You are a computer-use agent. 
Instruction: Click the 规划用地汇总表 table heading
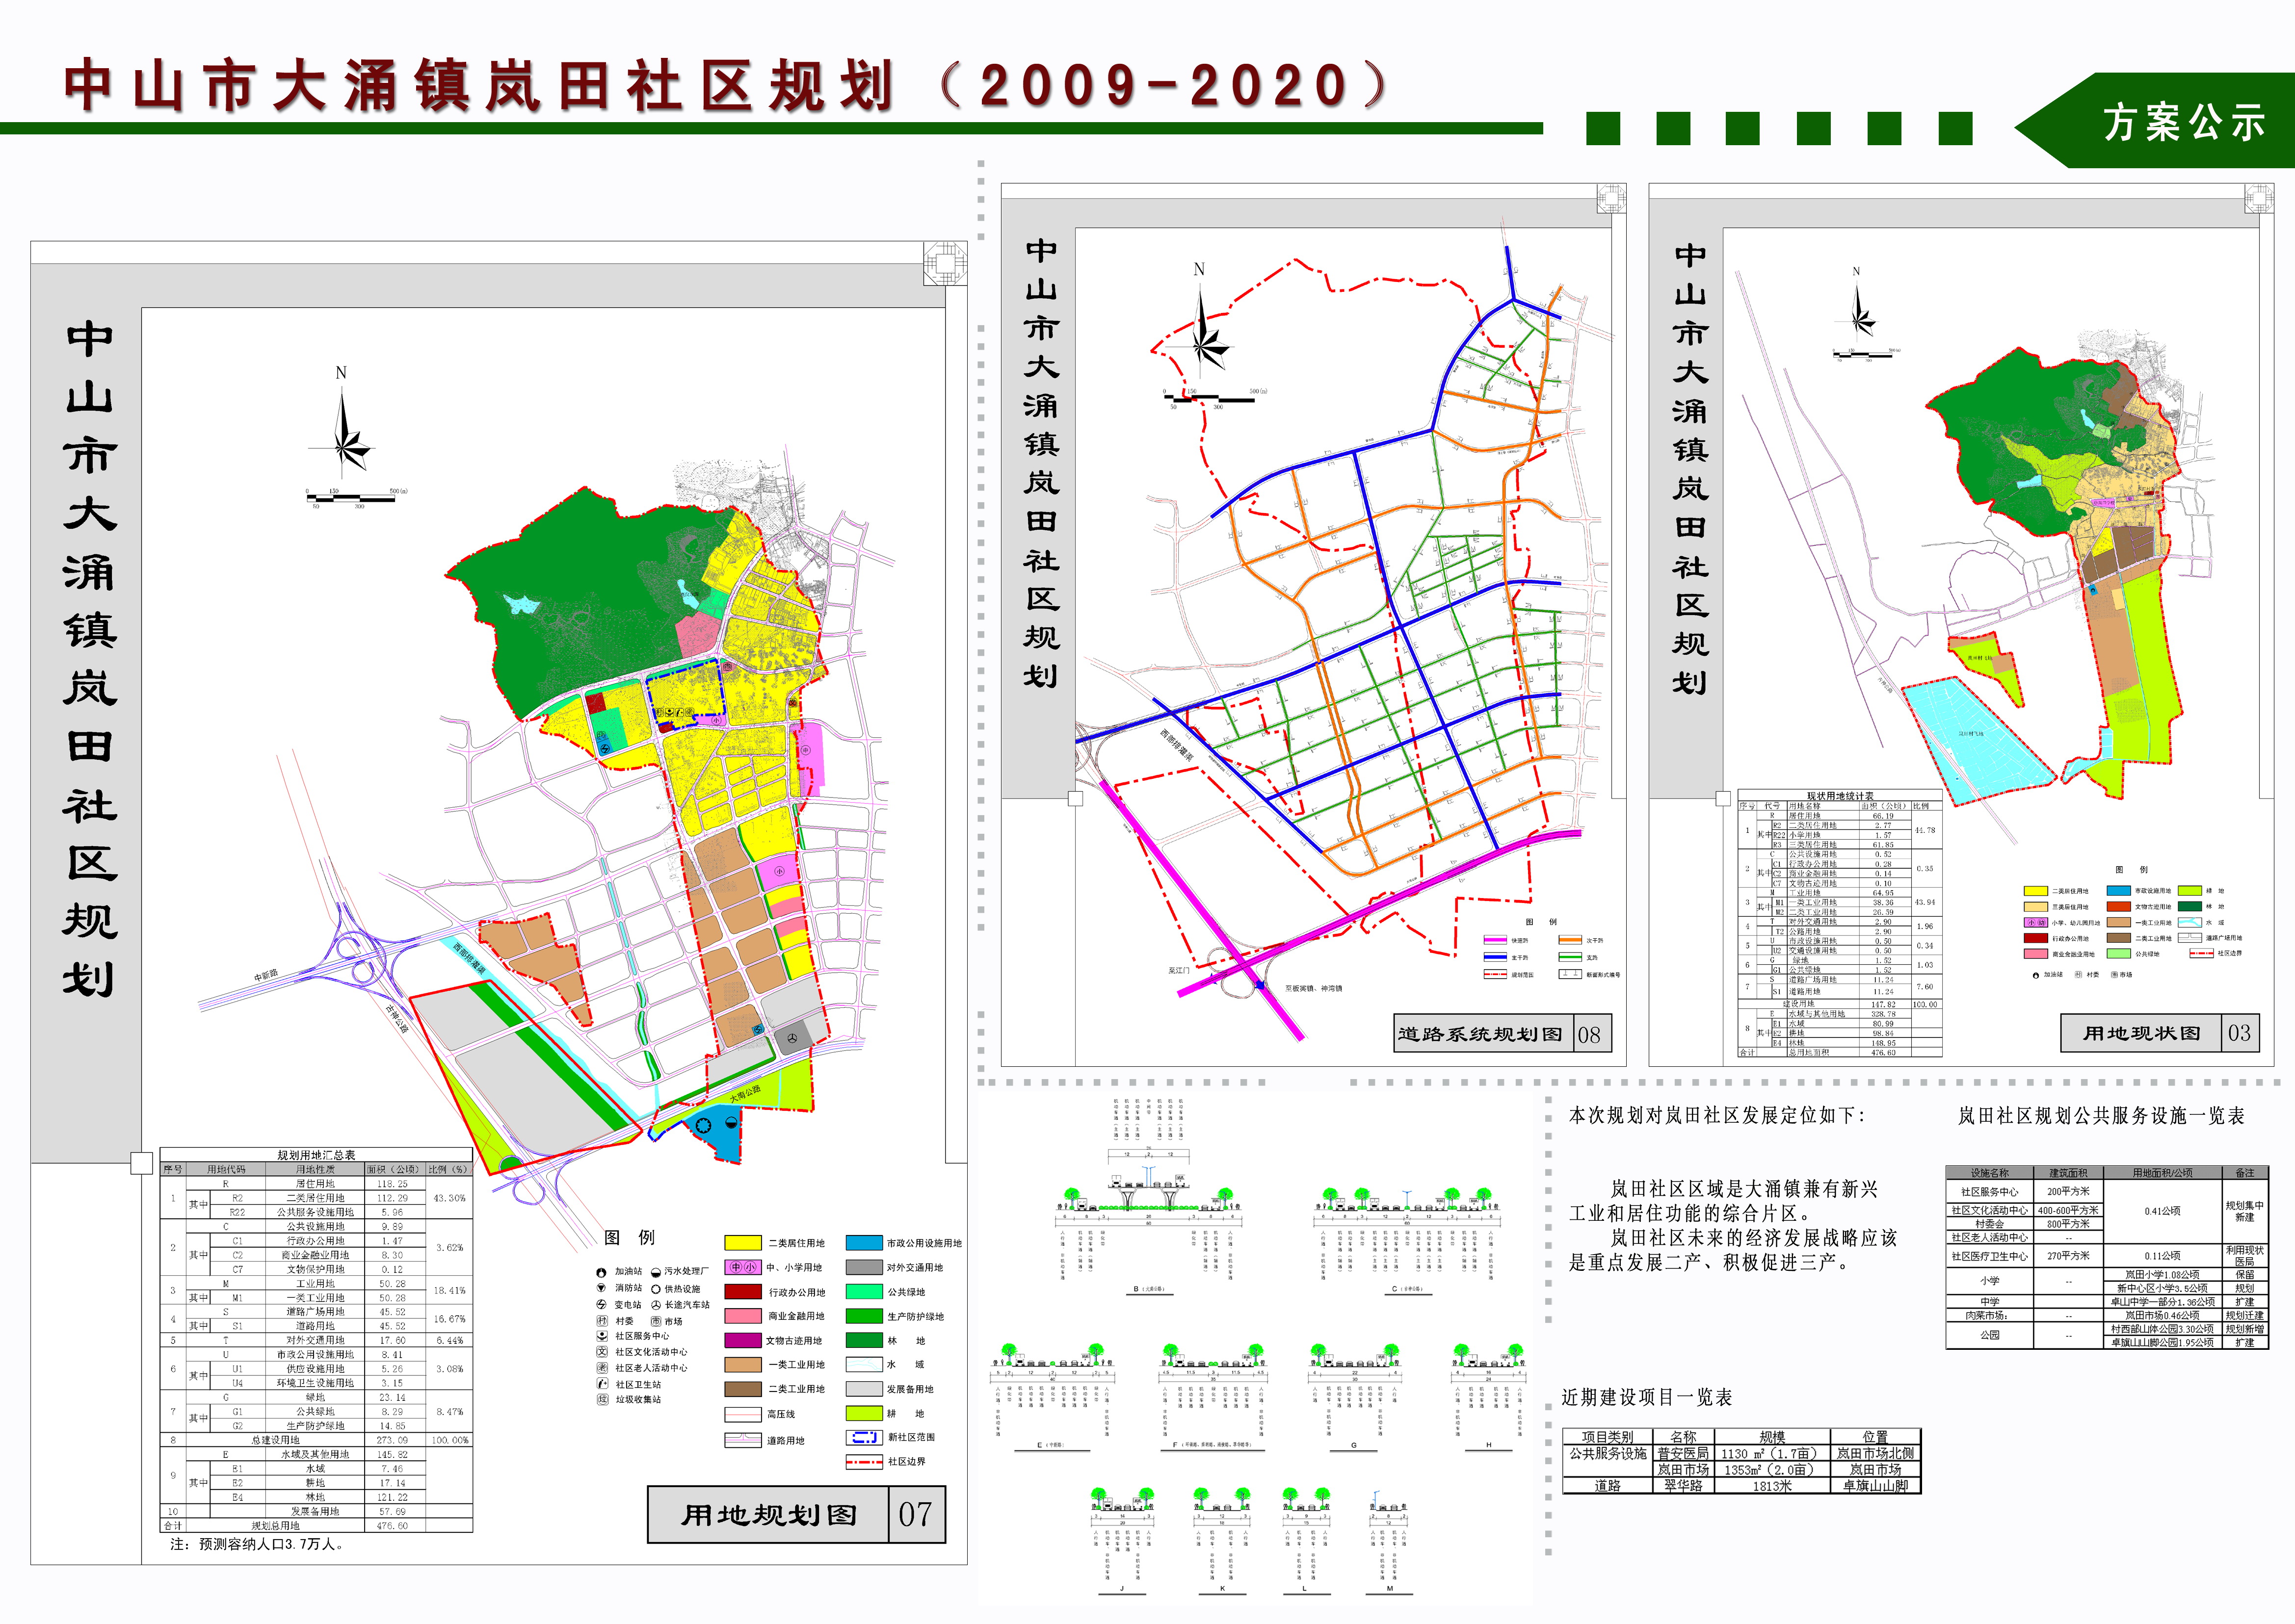[x=316, y=1155]
